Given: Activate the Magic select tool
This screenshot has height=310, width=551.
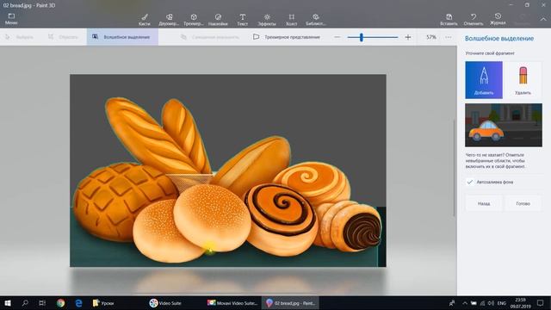Looking at the screenshot, I should [x=122, y=37].
